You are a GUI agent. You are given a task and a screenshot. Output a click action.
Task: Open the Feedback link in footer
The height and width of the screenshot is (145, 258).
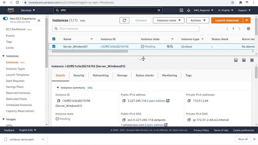(x=9, y=130)
